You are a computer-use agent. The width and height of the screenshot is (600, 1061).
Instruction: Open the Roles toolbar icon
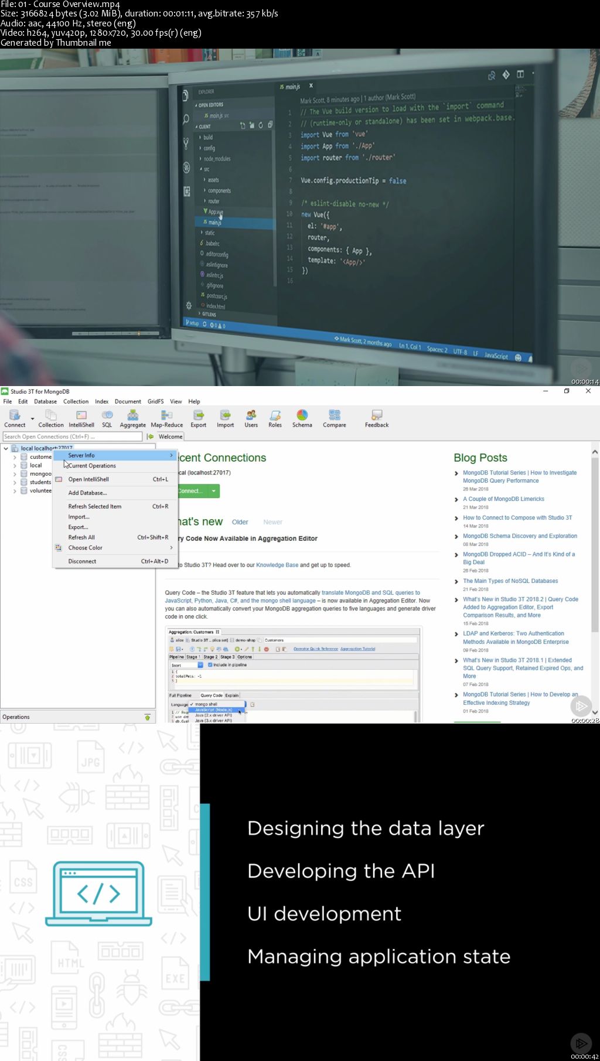click(x=275, y=415)
